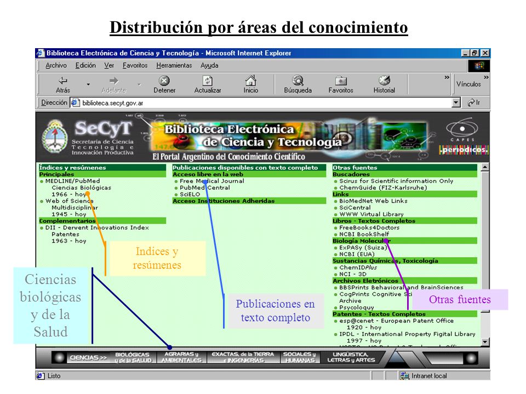Image resolution: width=526 pixels, height=394 pixels.
Task: Select the Biológicas y de la Salud tab
Action: tap(133, 357)
